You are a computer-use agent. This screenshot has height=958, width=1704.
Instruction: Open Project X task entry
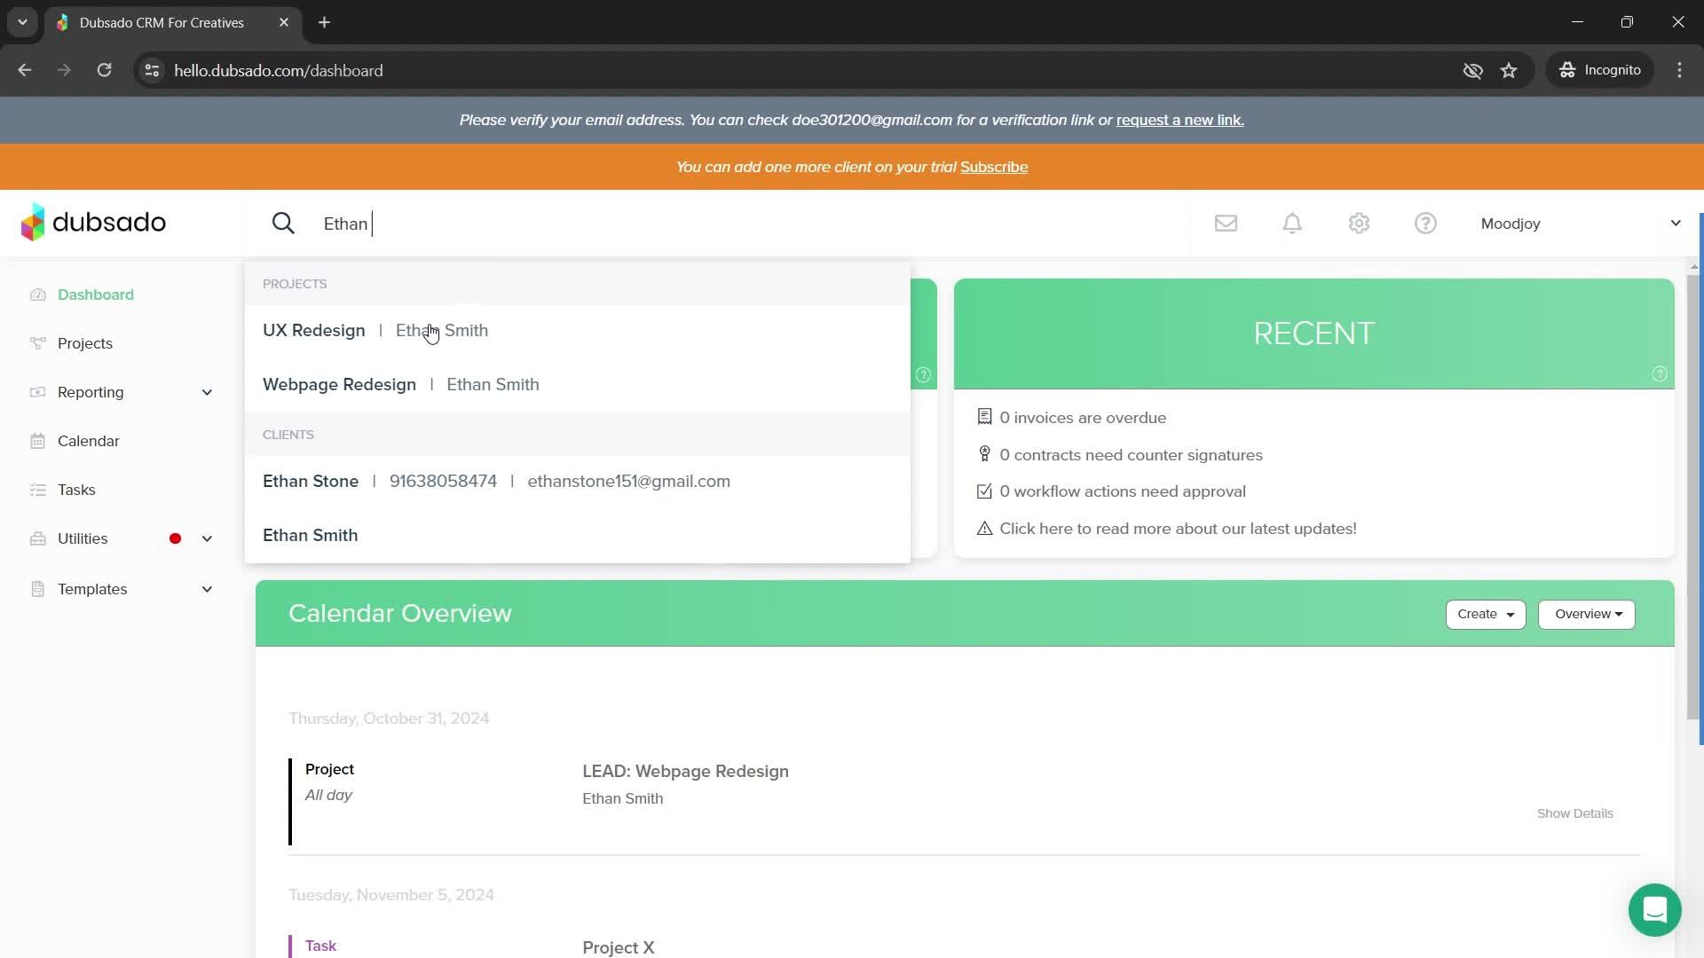pos(619,947)
